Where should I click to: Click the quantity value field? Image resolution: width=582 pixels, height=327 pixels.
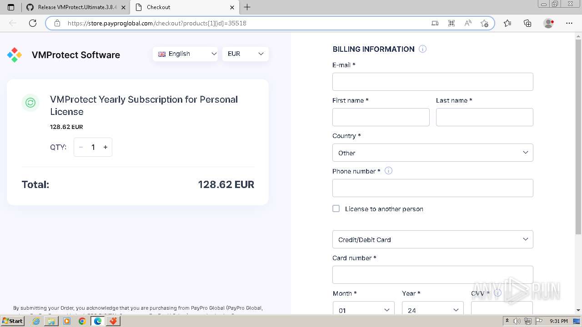[x=93, y=147]
